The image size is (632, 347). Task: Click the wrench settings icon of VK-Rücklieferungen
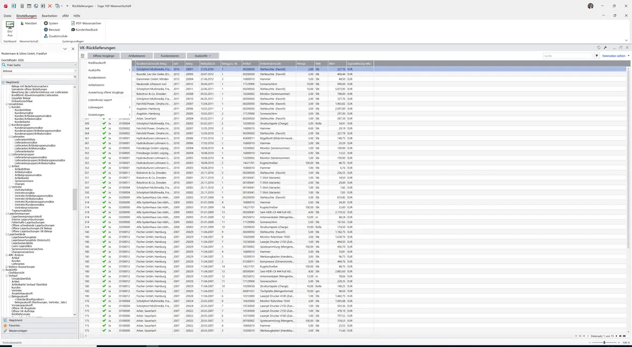tap(606, 48)
